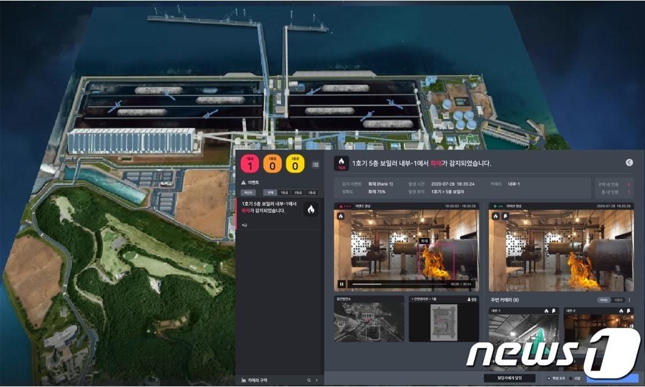This screenshot has height=387, width=645.
Task: Click the live video feed
Action: pos(561,247)
